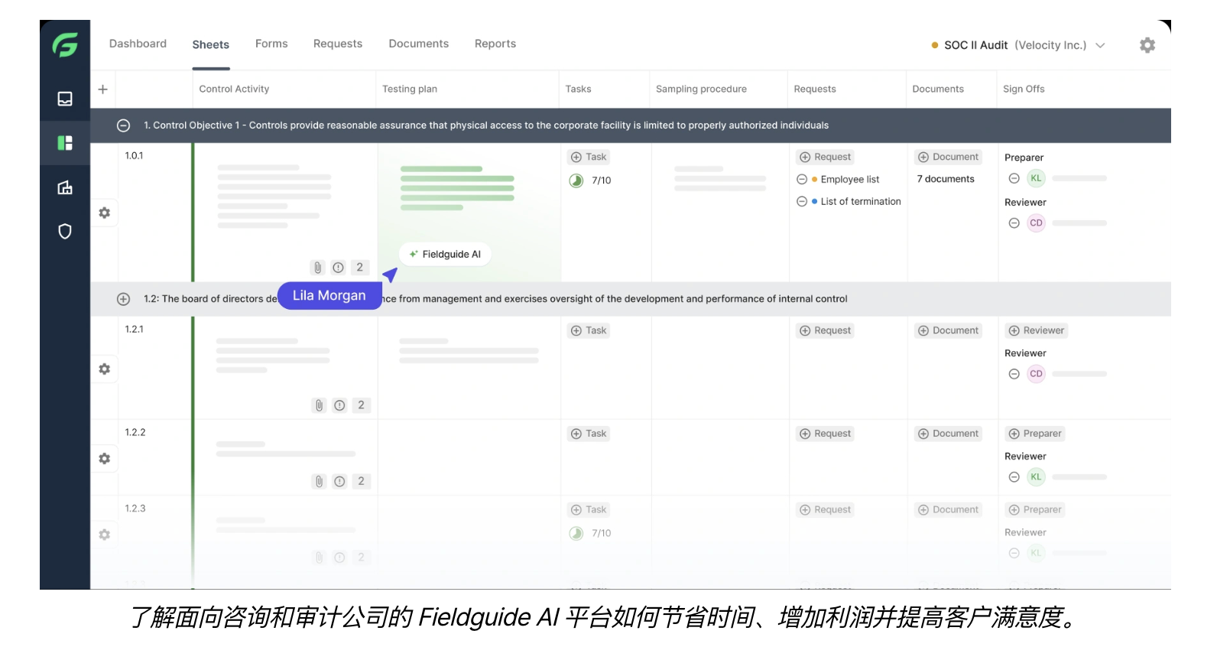
Task: Click attachment paperclip icon in row 1.2.1
Action: pos(319,405)
